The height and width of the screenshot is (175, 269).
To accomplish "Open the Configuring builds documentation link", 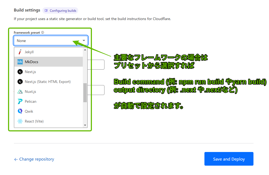I will [60, 11].
